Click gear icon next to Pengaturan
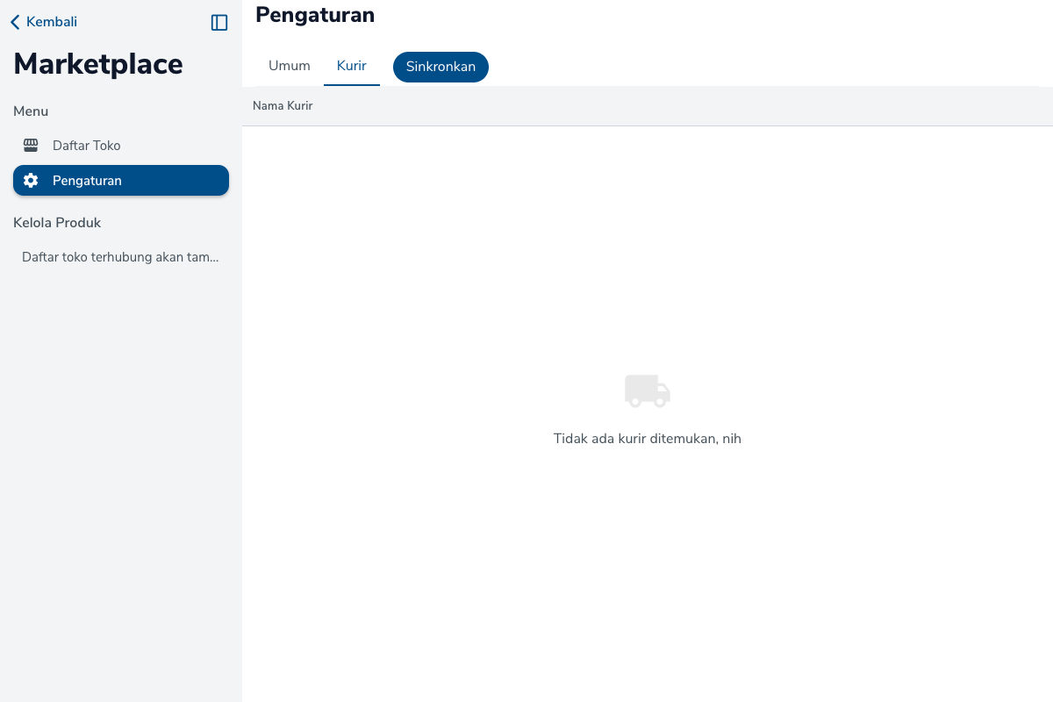Image resolution: width=1053 pixels, height=702 pixels. pos(31,181)
